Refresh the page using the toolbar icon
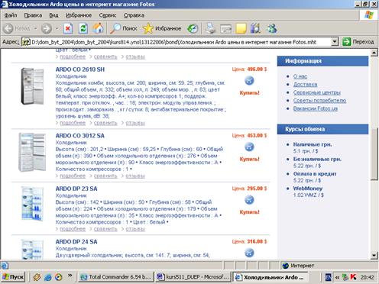 (x=83, y=28)
